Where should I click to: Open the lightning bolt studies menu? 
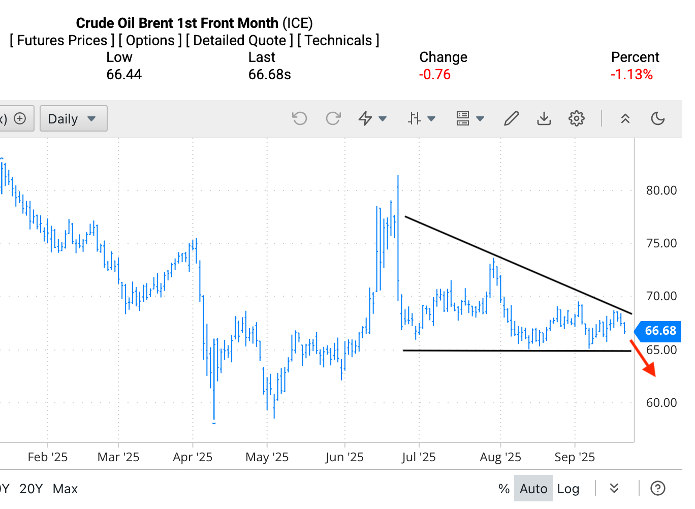point(365,119)
